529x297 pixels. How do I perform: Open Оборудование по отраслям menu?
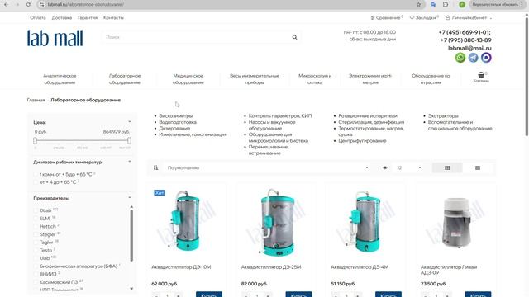[431, 79]
